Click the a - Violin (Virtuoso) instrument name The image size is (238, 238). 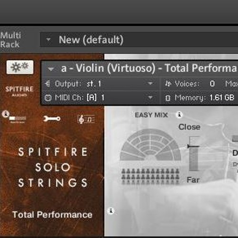tap(149, 68)
